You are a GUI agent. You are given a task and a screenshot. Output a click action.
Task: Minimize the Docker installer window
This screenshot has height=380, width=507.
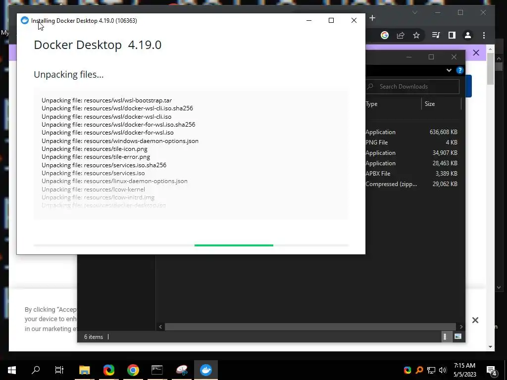pyautogui.click(x=309, y=20)
